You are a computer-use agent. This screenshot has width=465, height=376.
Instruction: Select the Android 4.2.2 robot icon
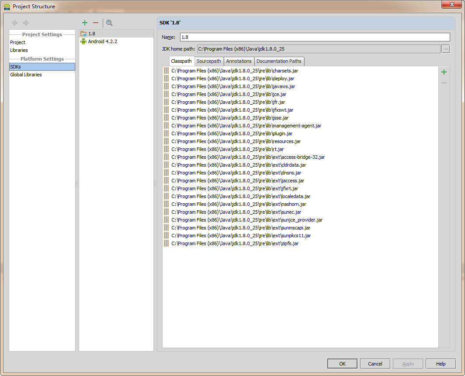point(83,41)
